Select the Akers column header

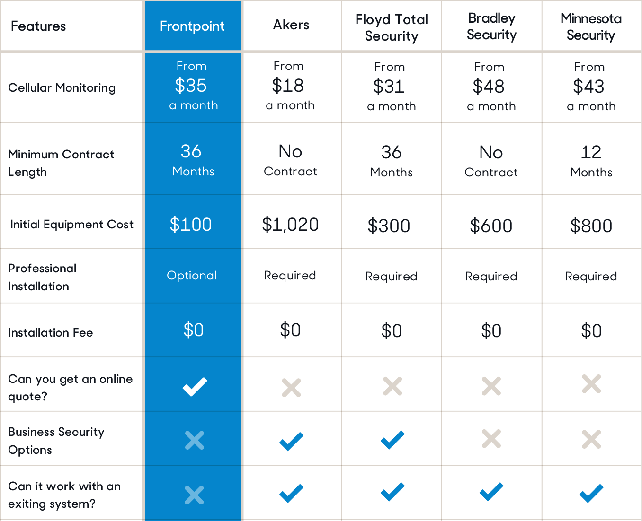point(291,25)
